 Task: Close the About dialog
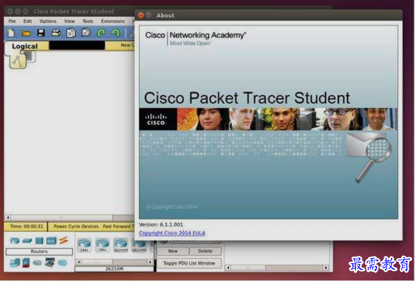(141, 15)
